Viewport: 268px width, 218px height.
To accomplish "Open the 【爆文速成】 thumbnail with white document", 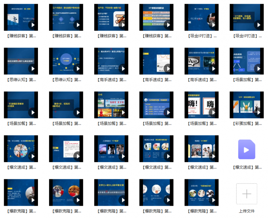I will [x=66, y=149].
